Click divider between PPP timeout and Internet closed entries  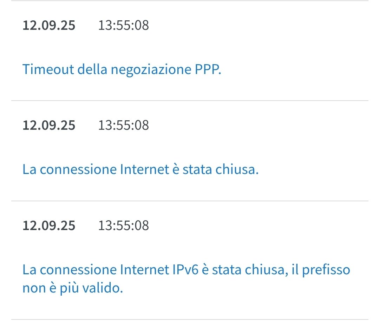190,101
